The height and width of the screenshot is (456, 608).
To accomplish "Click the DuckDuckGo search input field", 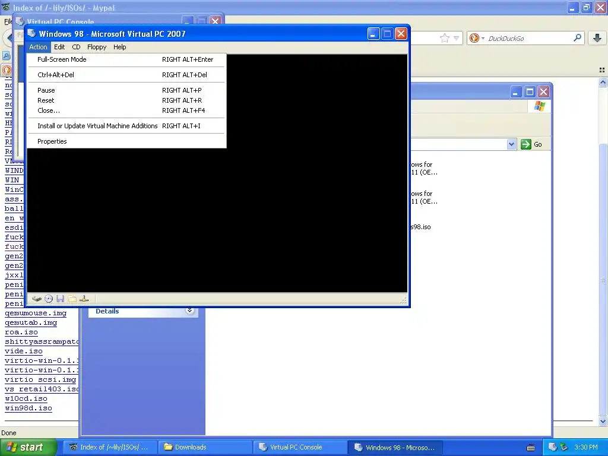I will pyautogui.click(x=529, y=39).
